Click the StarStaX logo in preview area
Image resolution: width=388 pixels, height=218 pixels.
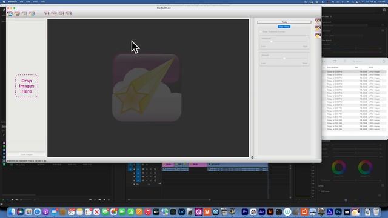pyautogui.click(x=147, y=87)
